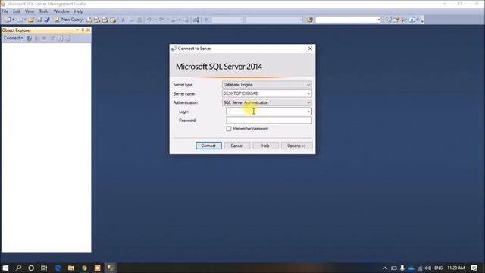Click the Find in Files icon
485x273 pixels.
coord(310,20)
